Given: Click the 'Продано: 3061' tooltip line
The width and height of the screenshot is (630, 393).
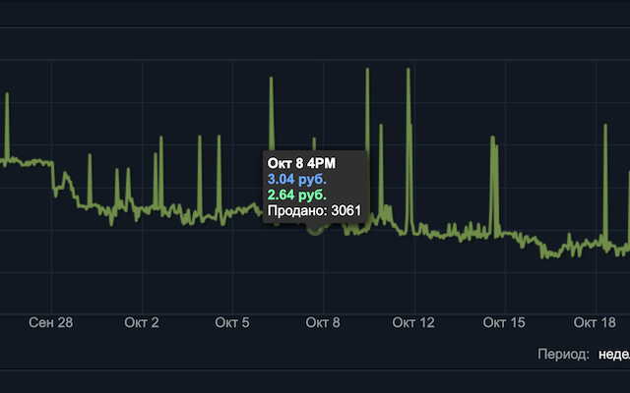Looking at the screenshot, I should (314, 211).
